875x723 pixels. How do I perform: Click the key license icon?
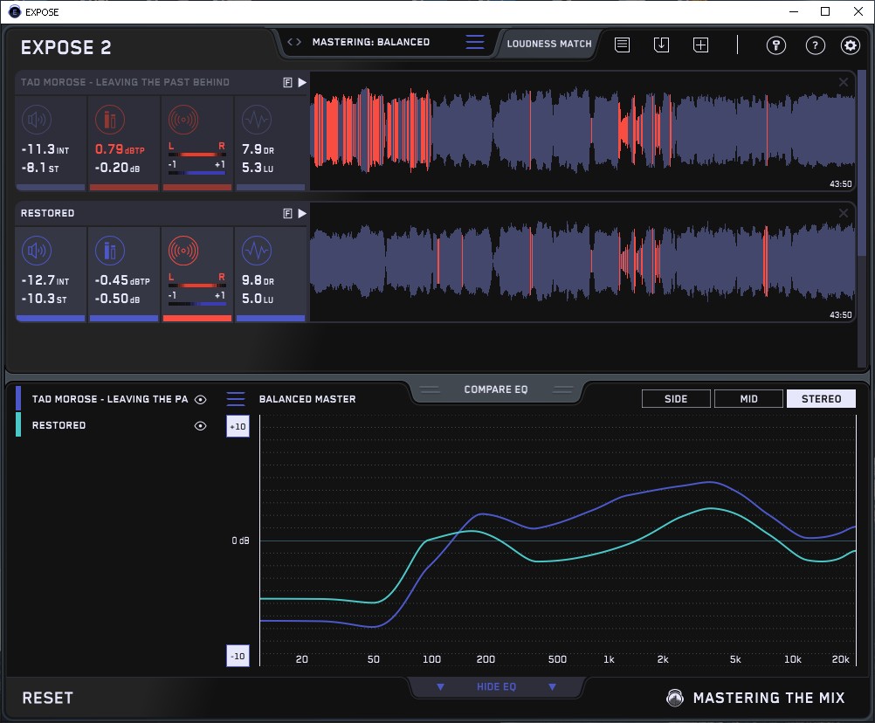776,45
